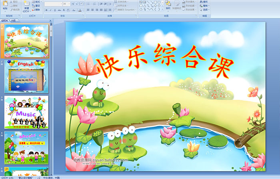Open Change Case (Aa) dropdown
Screen dimensions: 280x179
click(74, 10)
